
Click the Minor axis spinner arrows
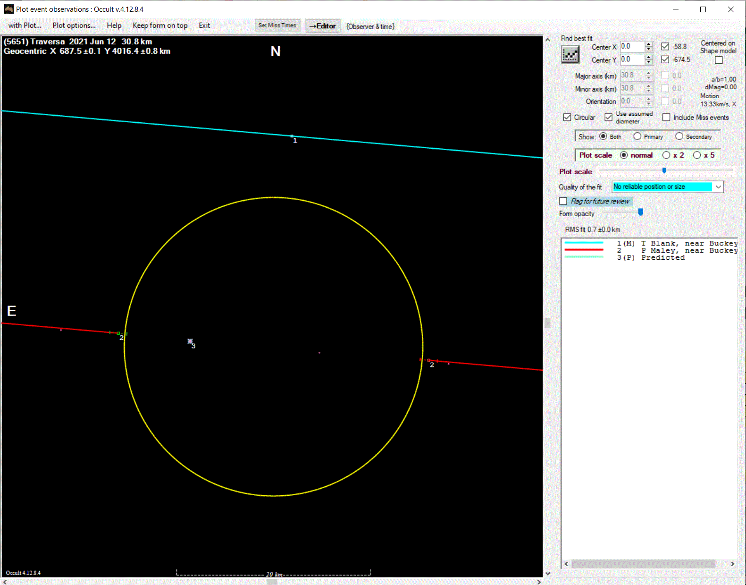649,88
